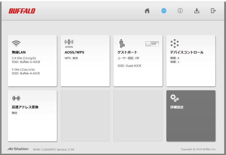Toggle the guest port Off switch
226x155 pixels.
[152, 44]
